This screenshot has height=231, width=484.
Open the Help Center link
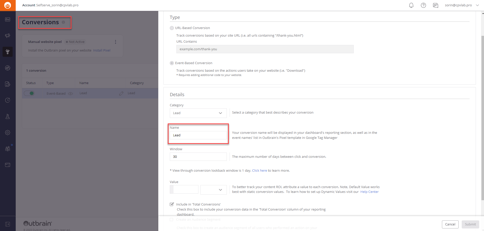point(369,192)
